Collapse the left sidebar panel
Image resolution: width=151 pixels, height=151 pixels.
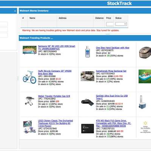(x=15, y=11)
